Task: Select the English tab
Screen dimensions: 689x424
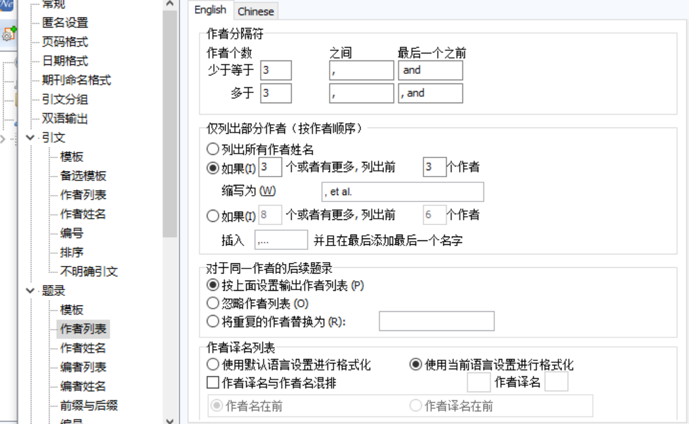Action: [x=210, y=10]
